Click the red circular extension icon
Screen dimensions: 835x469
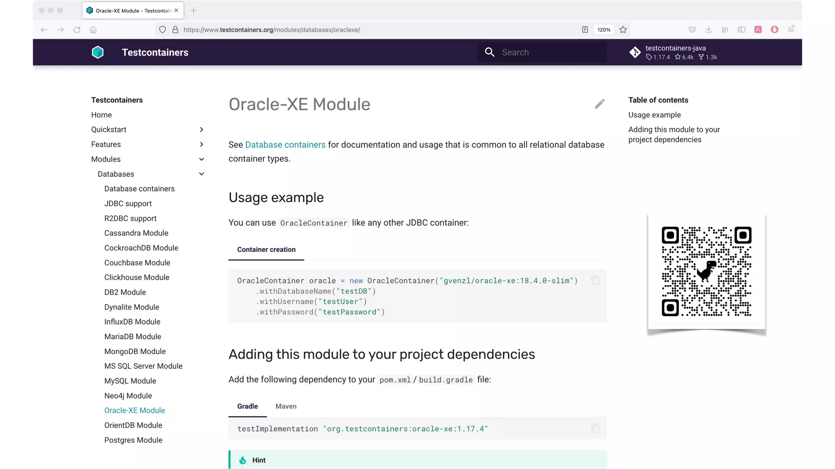point(775,29)
